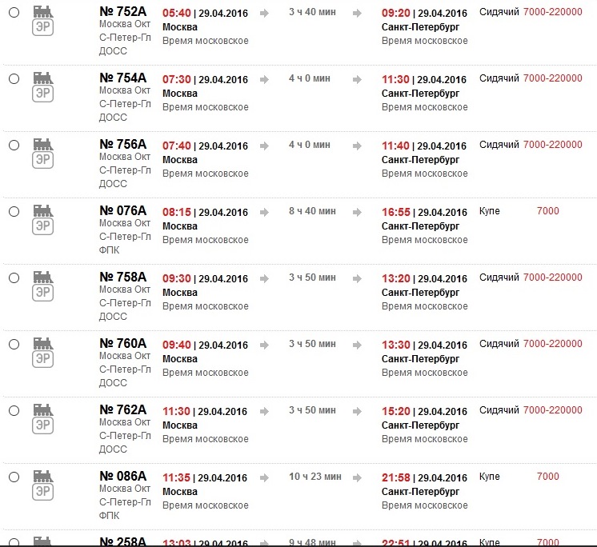Select radio button for train 752А

coord(14,13)
